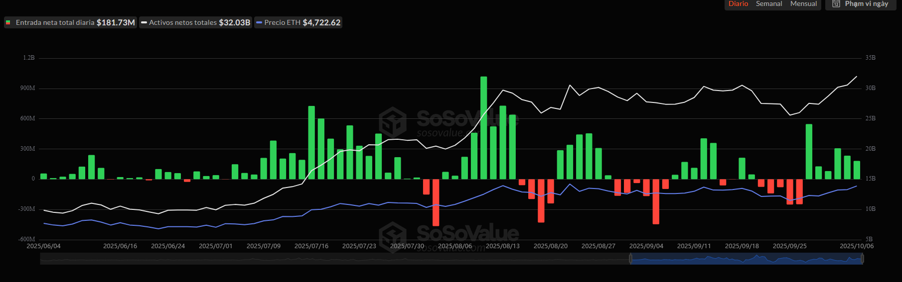
Task: Click the 10B right axis label
Action: tap(871, 209)
